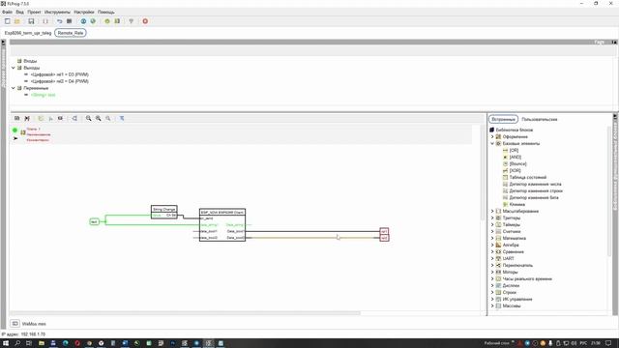Click the rel1 output tag on canvas
The image size is (619, 348).
[384, 231]
